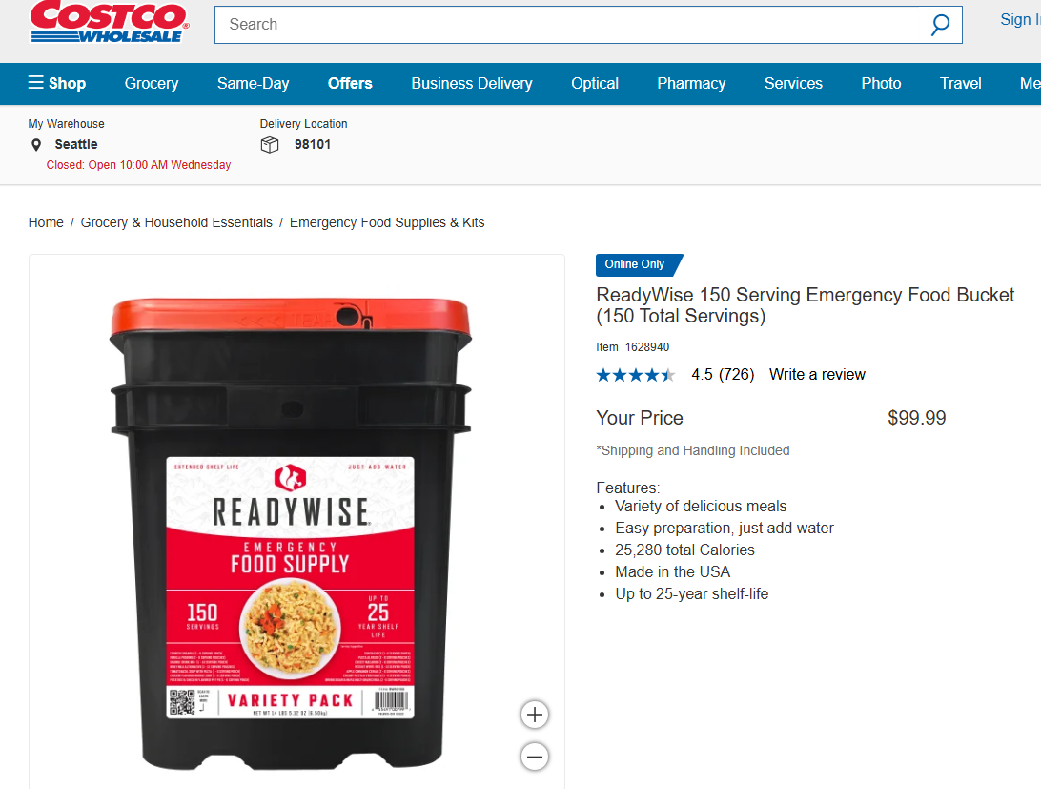Click the delivery location box icon
1041x789 pixels.
click(270, 145)
